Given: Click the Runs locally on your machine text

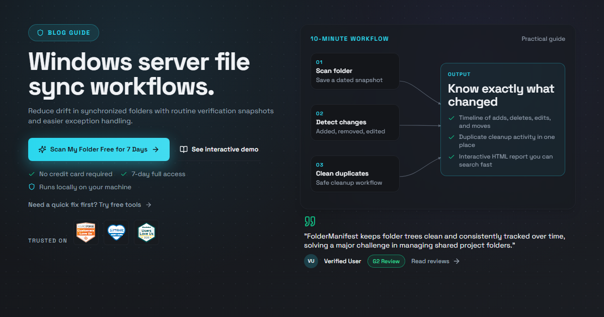Looking at the screenshot, I should [85, 187].
